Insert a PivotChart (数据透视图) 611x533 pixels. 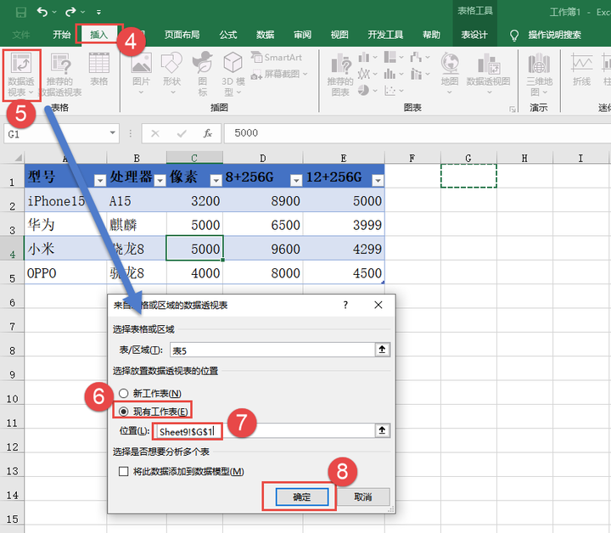pyautogui.click(x=488, y=74)
